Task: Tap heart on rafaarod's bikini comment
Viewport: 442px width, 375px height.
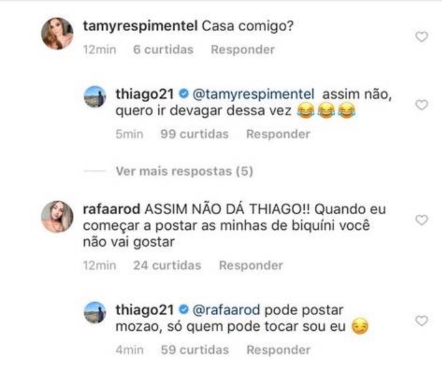Action: click(421, 220)
